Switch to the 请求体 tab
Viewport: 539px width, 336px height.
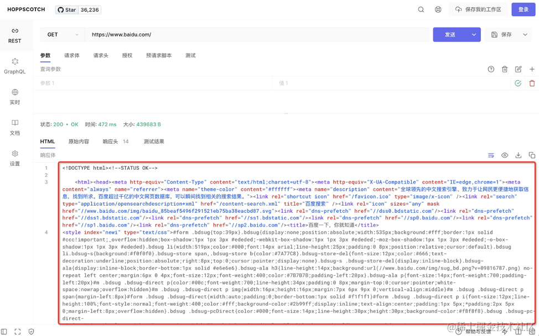[x=72, y=56]
